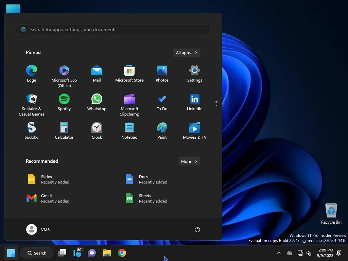Show All apps list
The height and width of the screenshot is (261, 348).
187,53
